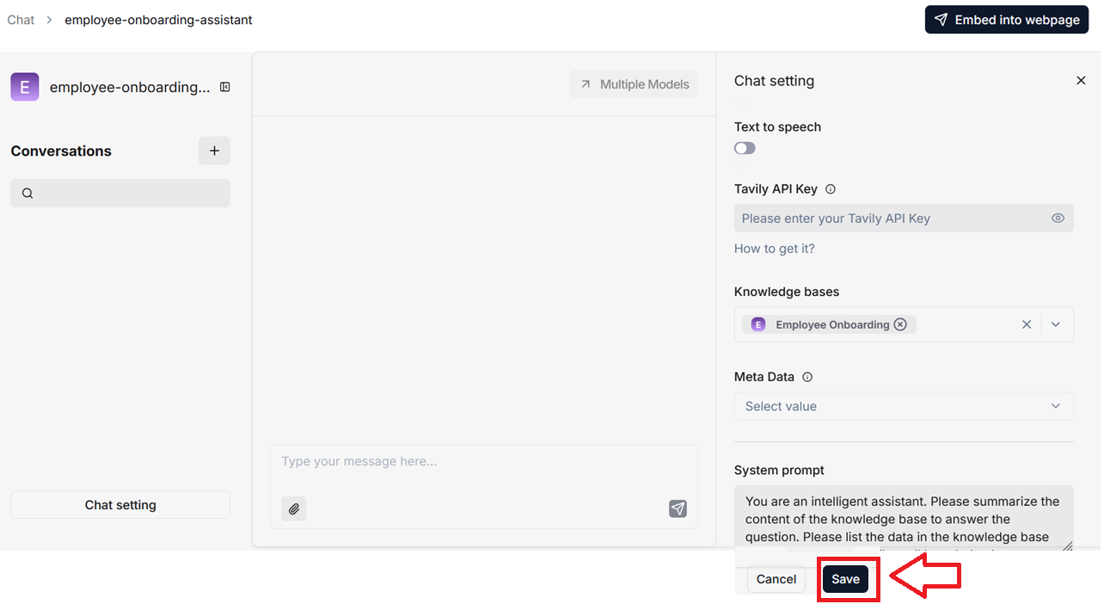Toggle the Text to speech switch

tap(745, 148)
